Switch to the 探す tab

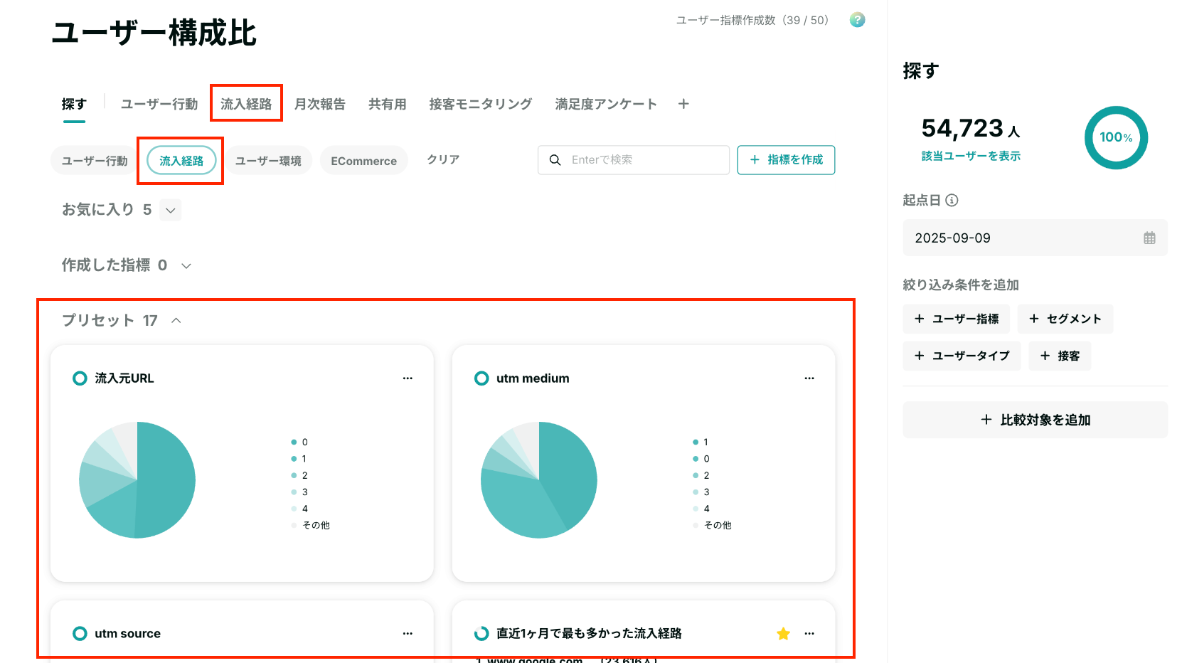coord(74,105)
